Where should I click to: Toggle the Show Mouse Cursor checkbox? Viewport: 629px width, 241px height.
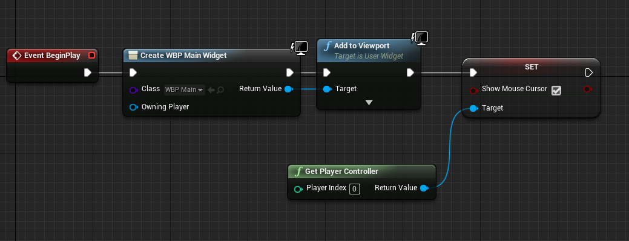(556, 91)
